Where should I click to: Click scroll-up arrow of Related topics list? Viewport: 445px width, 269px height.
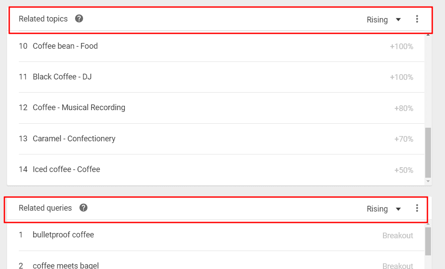[x=428, y=35]
